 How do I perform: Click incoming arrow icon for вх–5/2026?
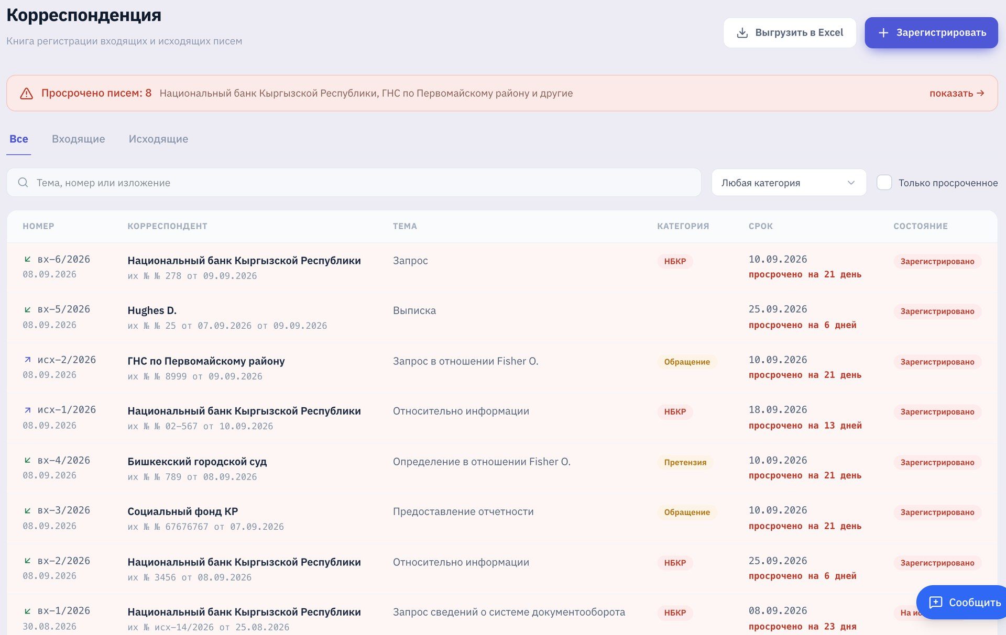tap(28, 309)
